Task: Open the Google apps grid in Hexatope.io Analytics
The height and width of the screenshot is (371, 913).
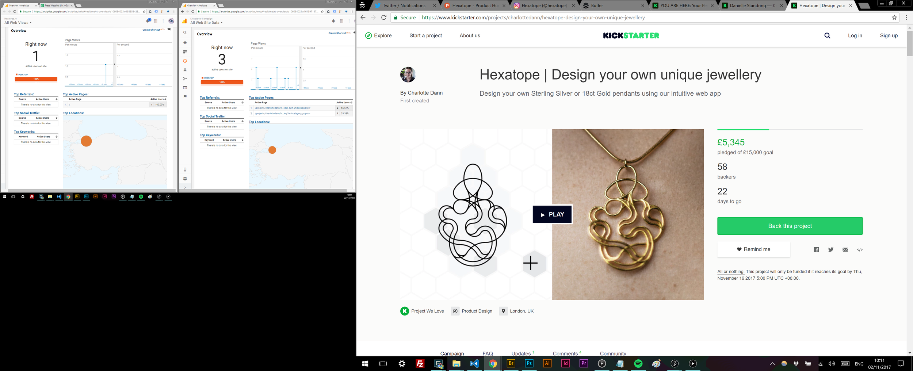Action: (x=156, y=21)
